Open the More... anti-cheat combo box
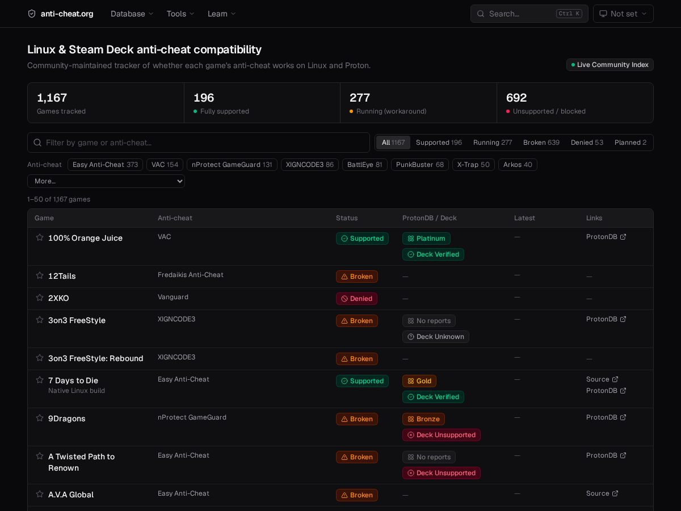This screenshot has height=511, width=681. click(106, 181)
